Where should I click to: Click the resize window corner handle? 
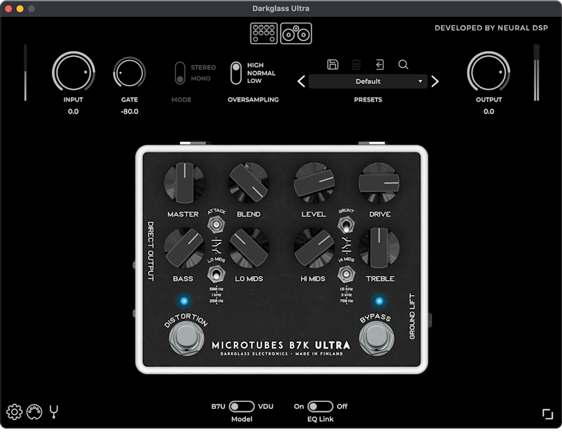pyautogui.click(x=548, y=414)
